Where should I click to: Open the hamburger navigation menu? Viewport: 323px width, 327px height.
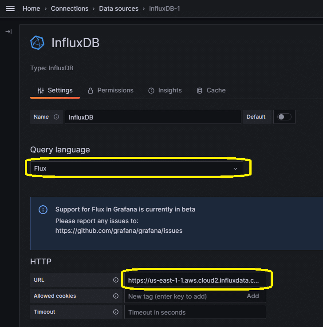(x=10, y=8)
